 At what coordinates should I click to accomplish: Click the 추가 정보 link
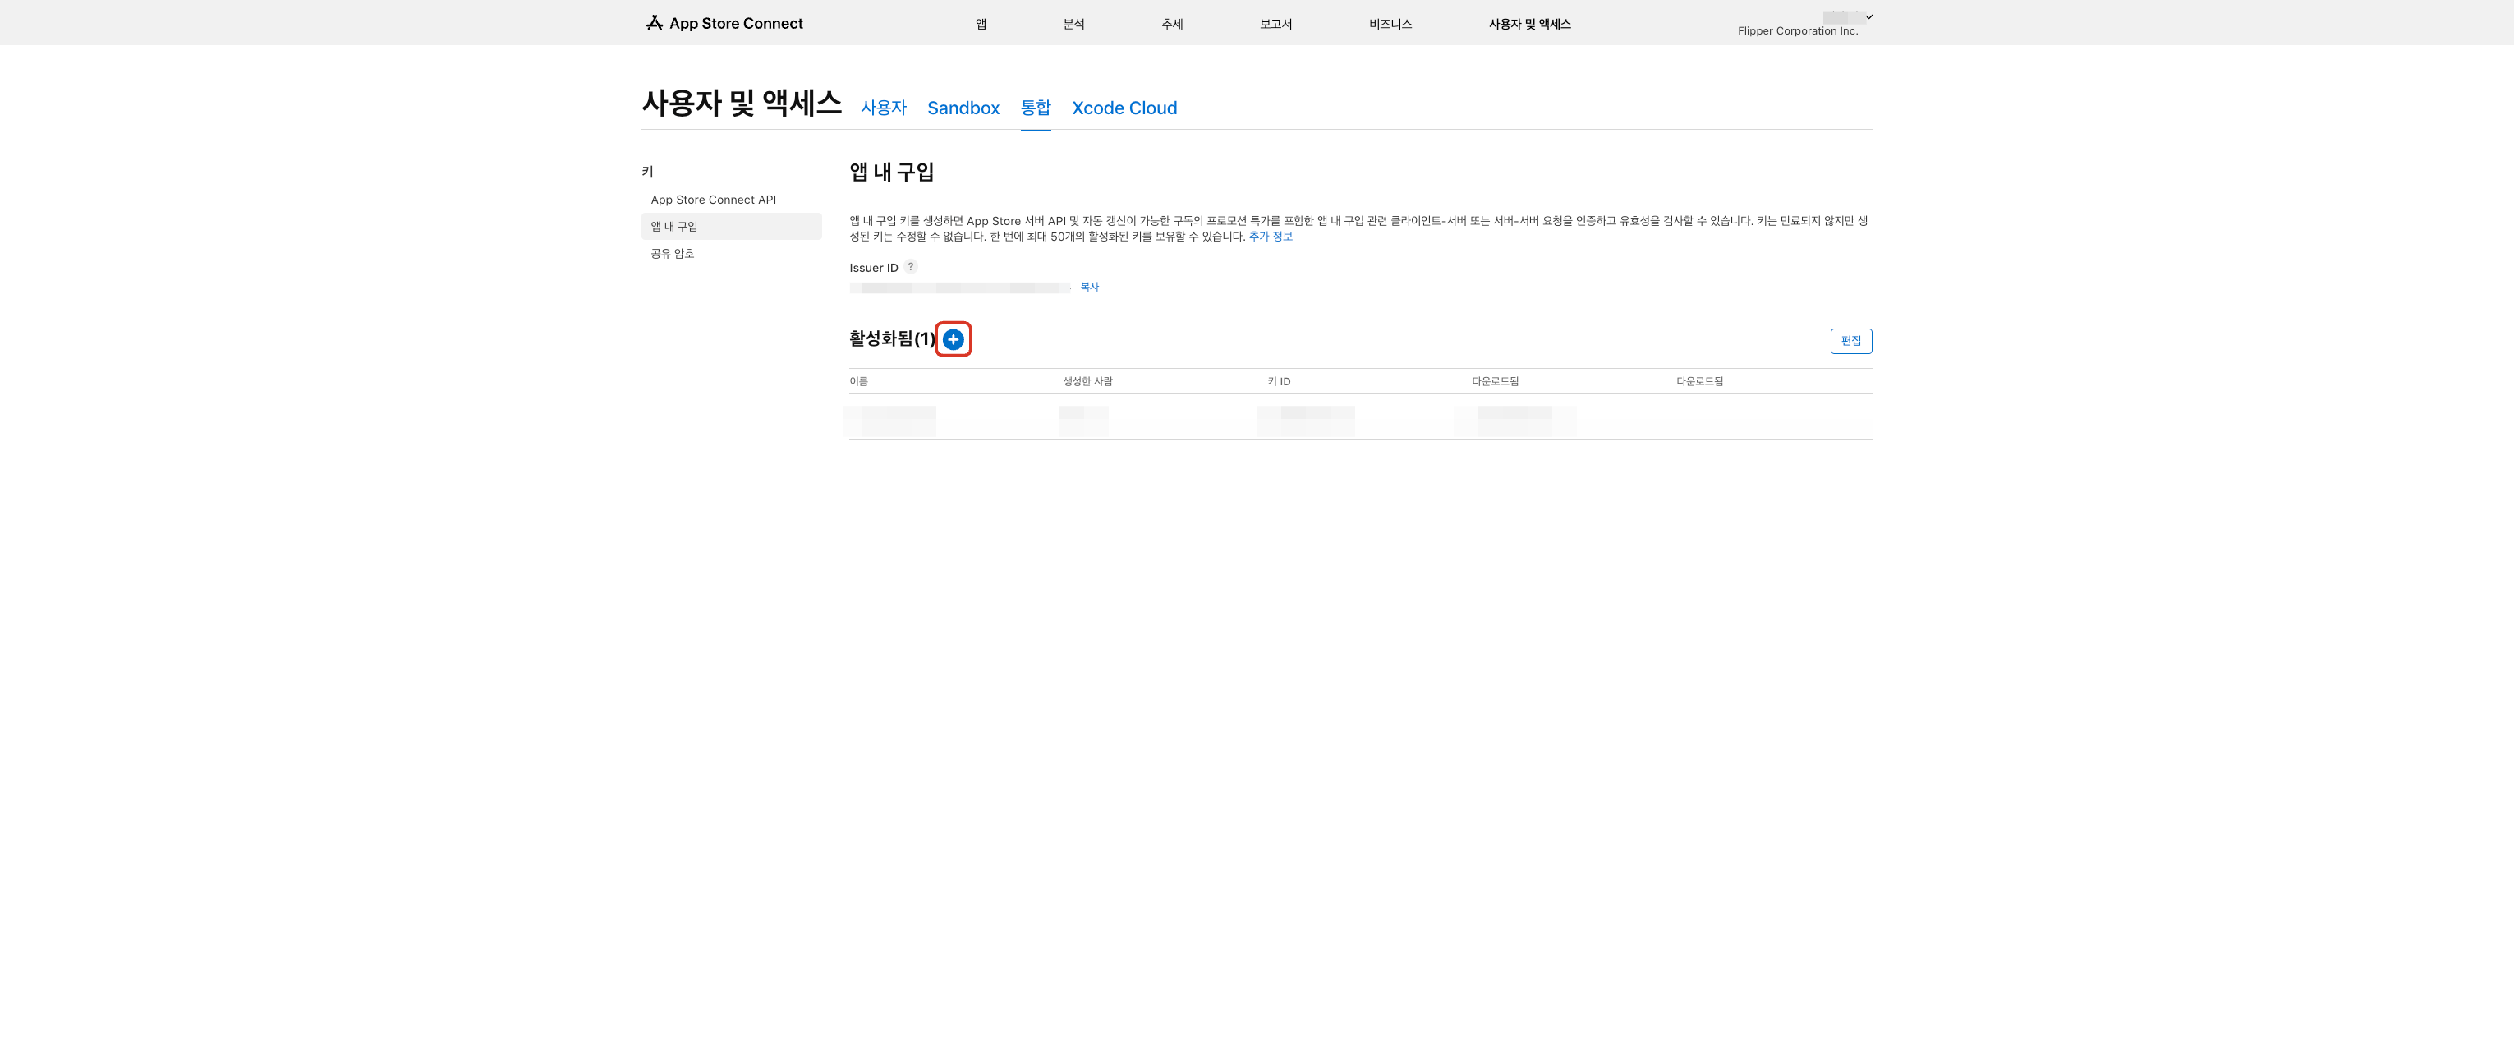pos(1270,237)
